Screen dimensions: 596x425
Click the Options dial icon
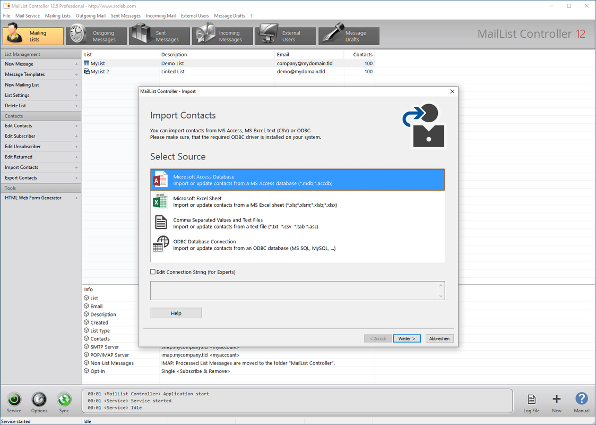click(x=39, y=399)
